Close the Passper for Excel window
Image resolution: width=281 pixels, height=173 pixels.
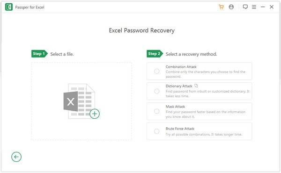272,7
